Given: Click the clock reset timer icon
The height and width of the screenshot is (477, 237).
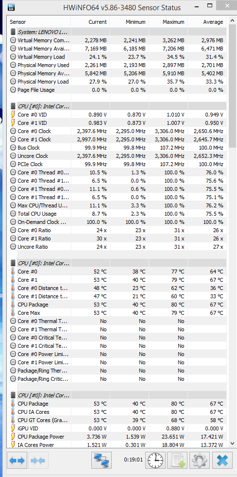Looking at the screenshot, I should 155,460.
